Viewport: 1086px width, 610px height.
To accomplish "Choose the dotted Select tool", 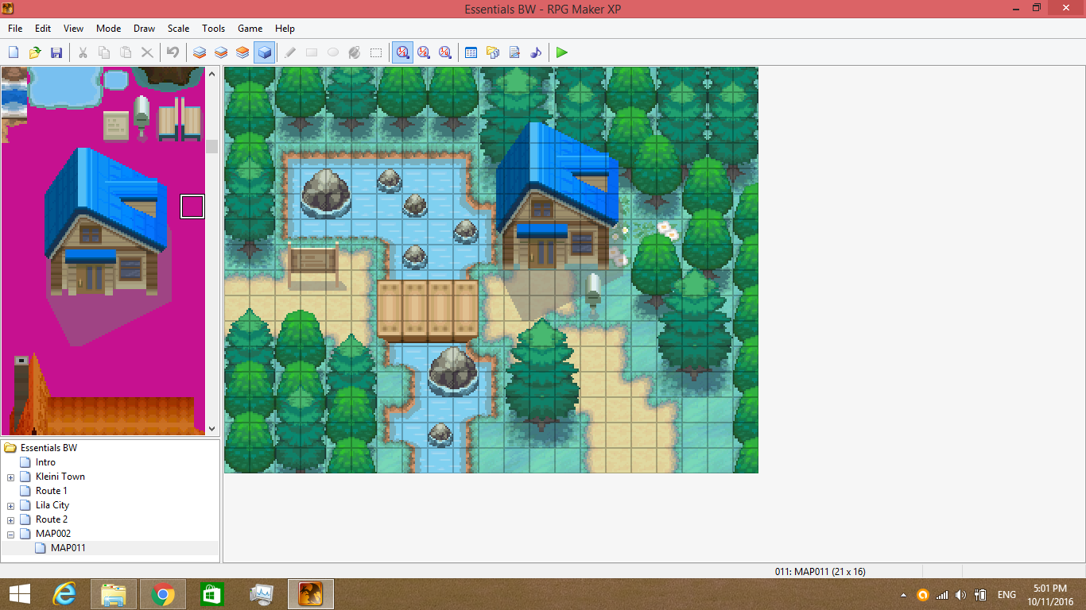I will [x=376, y=52].
